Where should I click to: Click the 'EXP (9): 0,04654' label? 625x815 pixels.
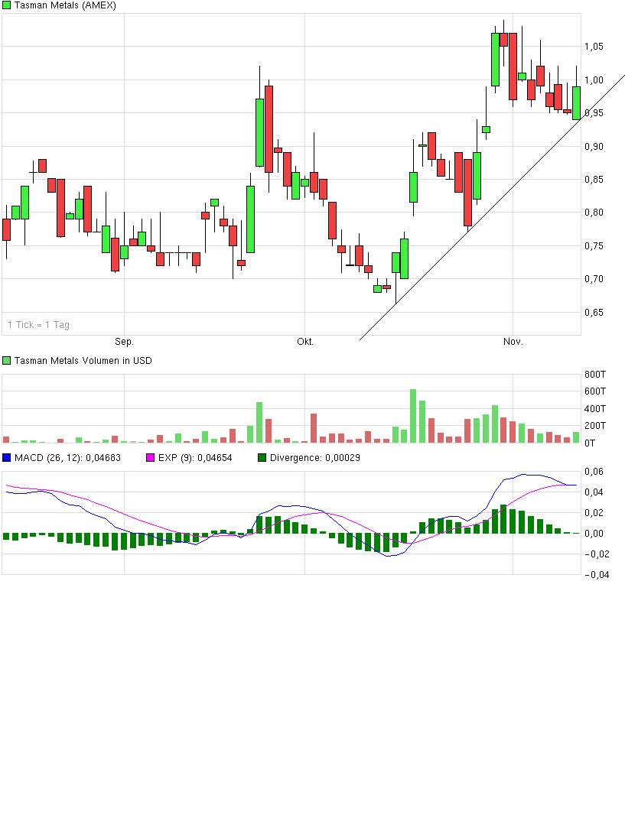[x=195, y=457]
